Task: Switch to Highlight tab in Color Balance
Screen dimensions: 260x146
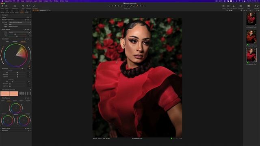Action: point(28,101)
